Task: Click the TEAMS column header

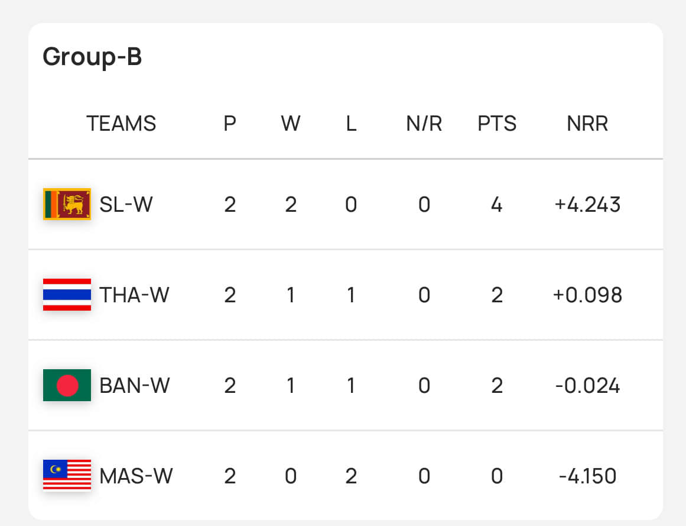Action: click(121, 124)
